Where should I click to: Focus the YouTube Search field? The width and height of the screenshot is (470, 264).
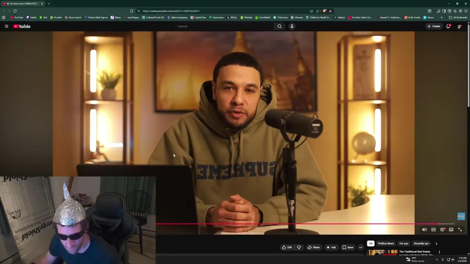tap(225, 26)
